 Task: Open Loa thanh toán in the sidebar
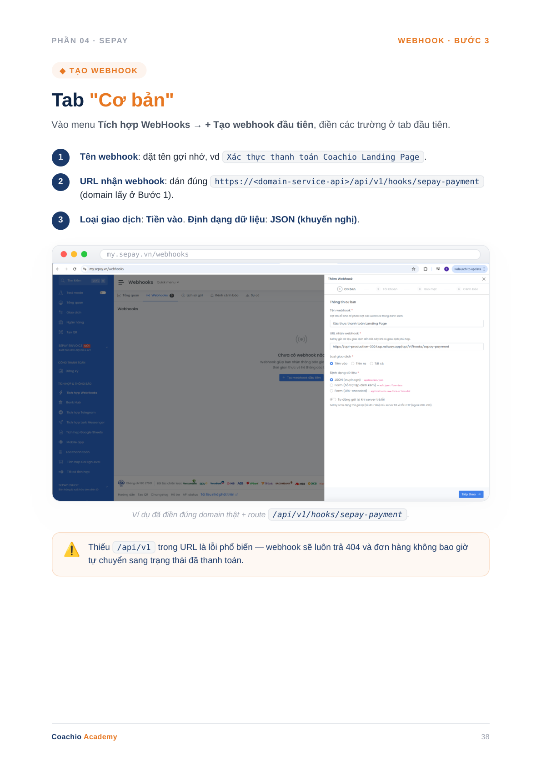pos(78,452)
